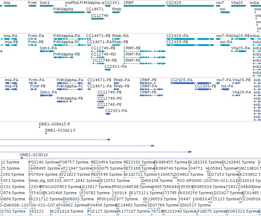This screenshot has width=261, height=216.
Task: Select the CRMP-PE protein label
Action: (x=148, y=92)
